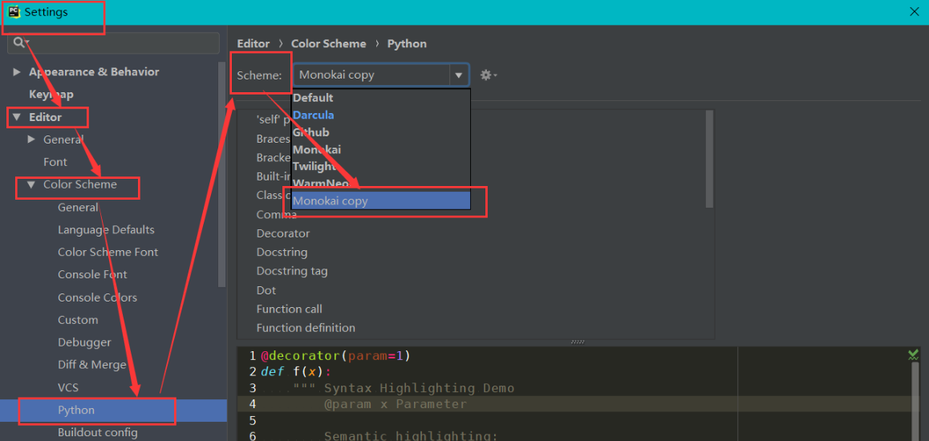Select Dot in attributes list

tap(266, 290)
